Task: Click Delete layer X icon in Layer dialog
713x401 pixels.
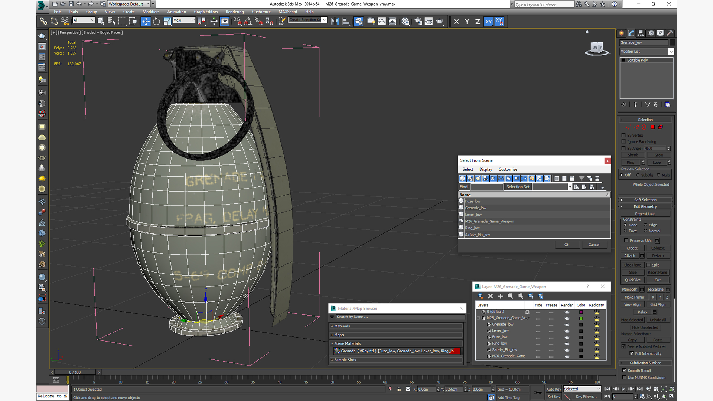Action: [x=490, y=296]
